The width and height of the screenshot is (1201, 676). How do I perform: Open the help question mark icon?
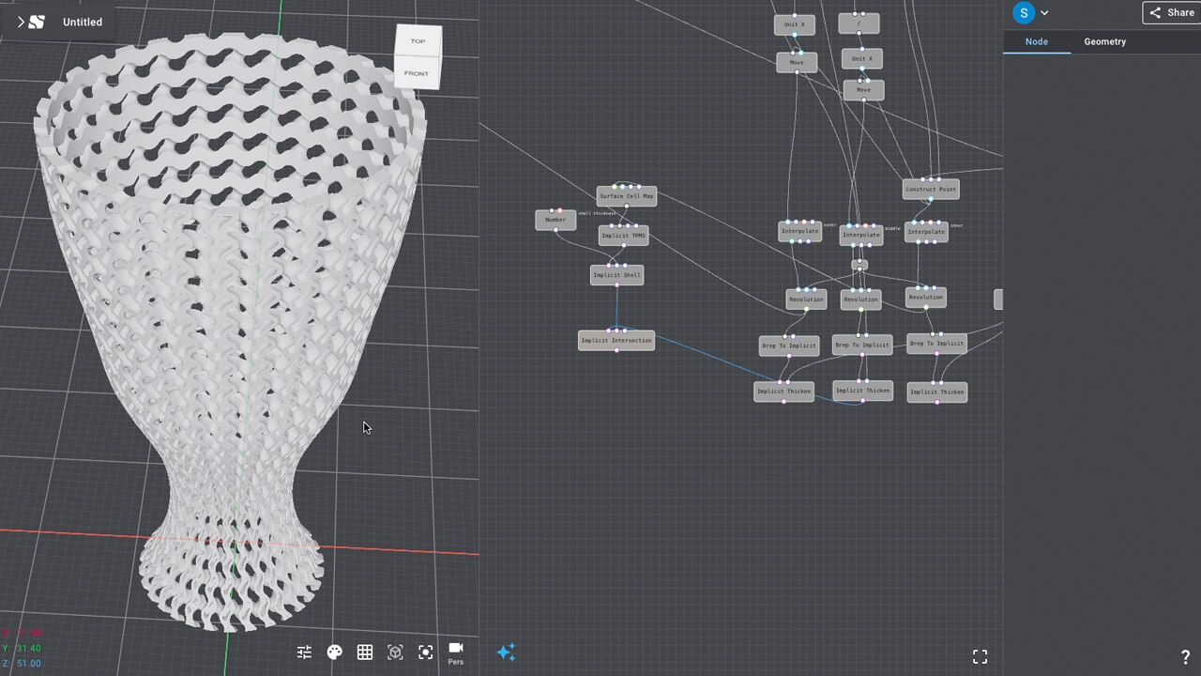click(1185, 657)
